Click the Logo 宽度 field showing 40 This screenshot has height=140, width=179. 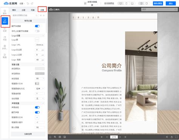(40, 60)
